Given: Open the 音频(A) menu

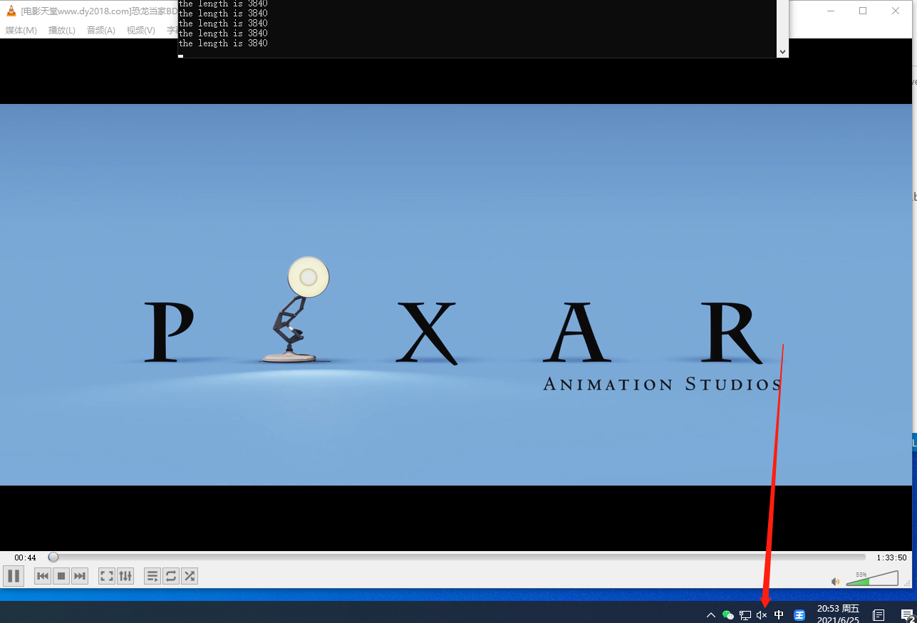Looking at the screenshot, I should click(101, 30).
